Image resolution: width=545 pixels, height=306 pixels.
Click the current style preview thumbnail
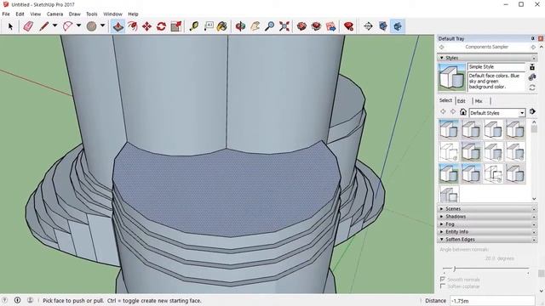point(451,77)
